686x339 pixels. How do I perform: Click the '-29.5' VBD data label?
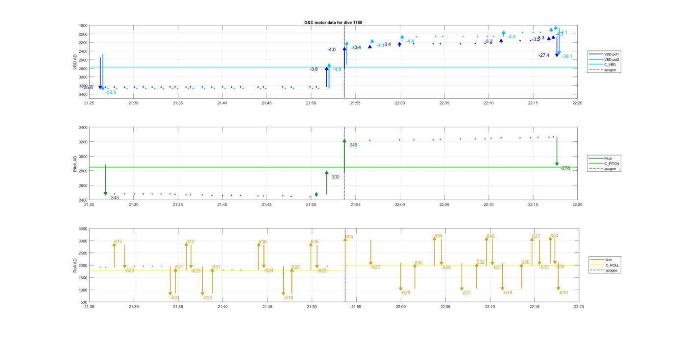111,92
